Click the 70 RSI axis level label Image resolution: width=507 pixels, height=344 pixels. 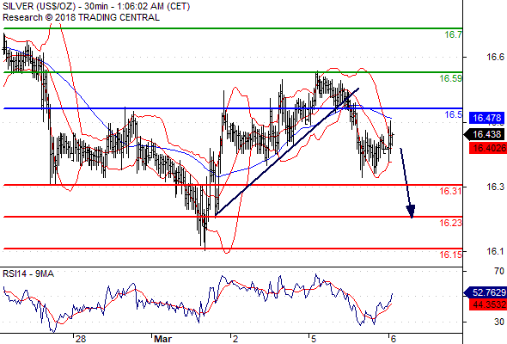(x=499, y=271)
